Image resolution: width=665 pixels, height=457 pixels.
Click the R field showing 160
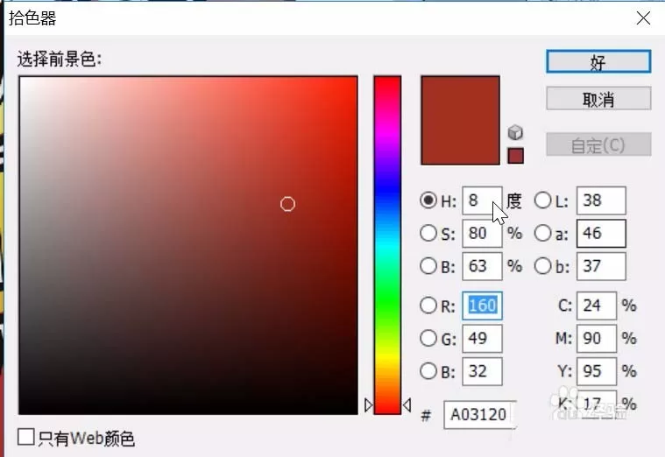(482, 306)
